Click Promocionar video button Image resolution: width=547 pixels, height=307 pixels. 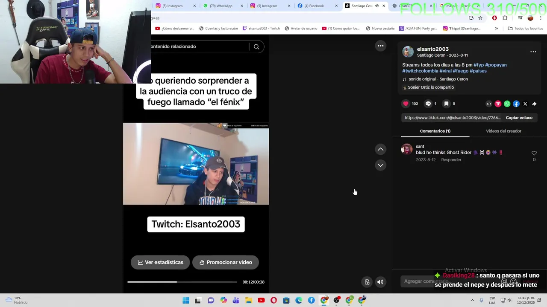point(226,262)
